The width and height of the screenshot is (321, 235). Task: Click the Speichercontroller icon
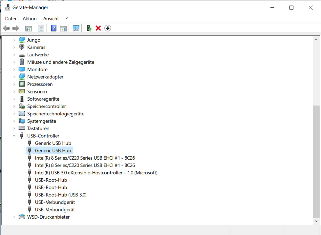click(x=22, y=106)
